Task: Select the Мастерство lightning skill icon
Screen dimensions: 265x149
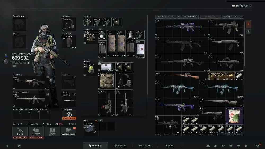Action: click(69, 115)
